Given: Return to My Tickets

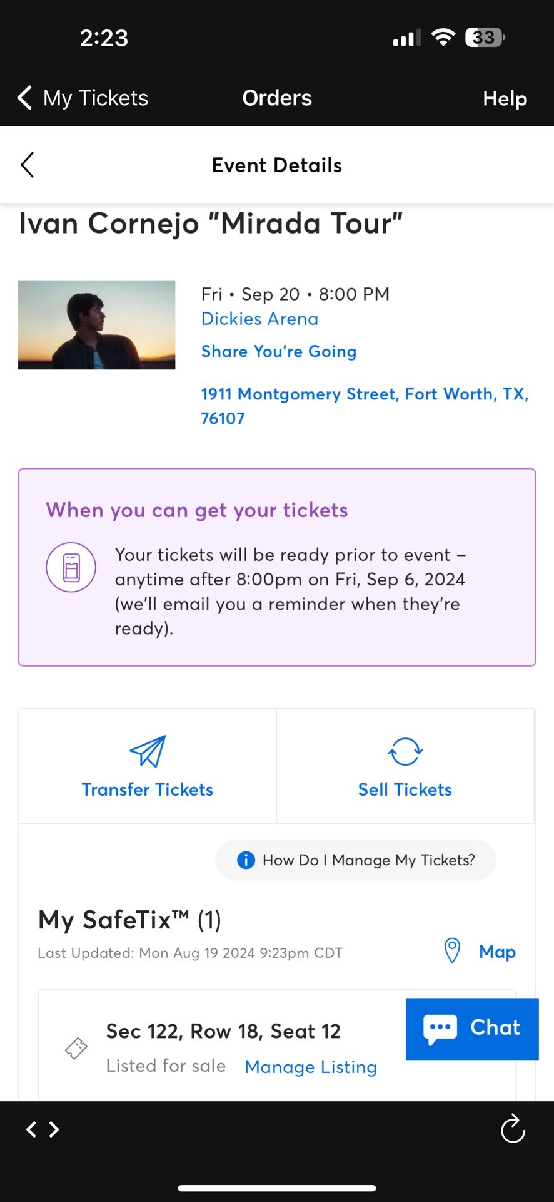Looking at the screenshot, I should tap(83, 98).
